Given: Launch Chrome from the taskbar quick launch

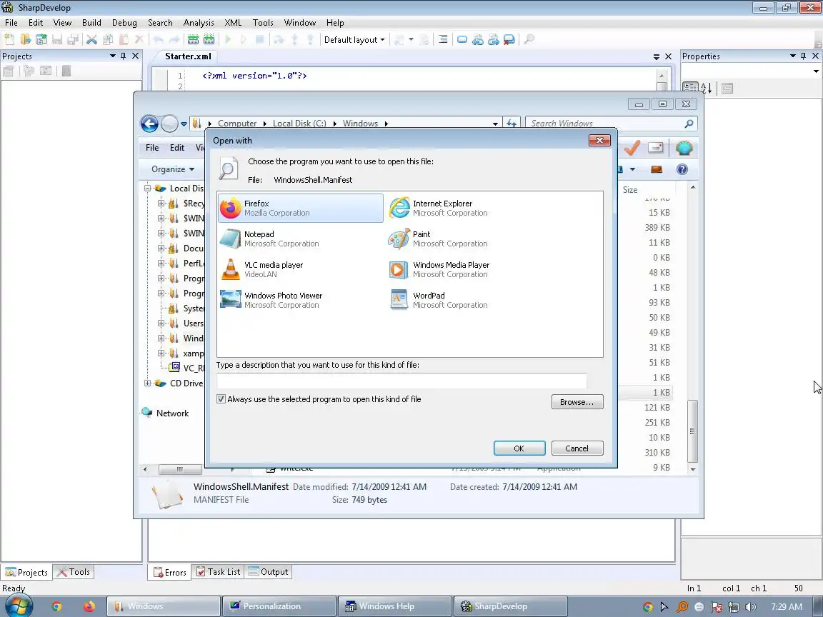Looking at the screenshot, I should [56, 606].
